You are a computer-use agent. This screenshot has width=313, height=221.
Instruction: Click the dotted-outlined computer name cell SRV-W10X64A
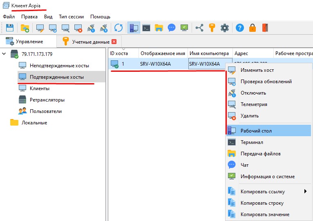[210, 64]
